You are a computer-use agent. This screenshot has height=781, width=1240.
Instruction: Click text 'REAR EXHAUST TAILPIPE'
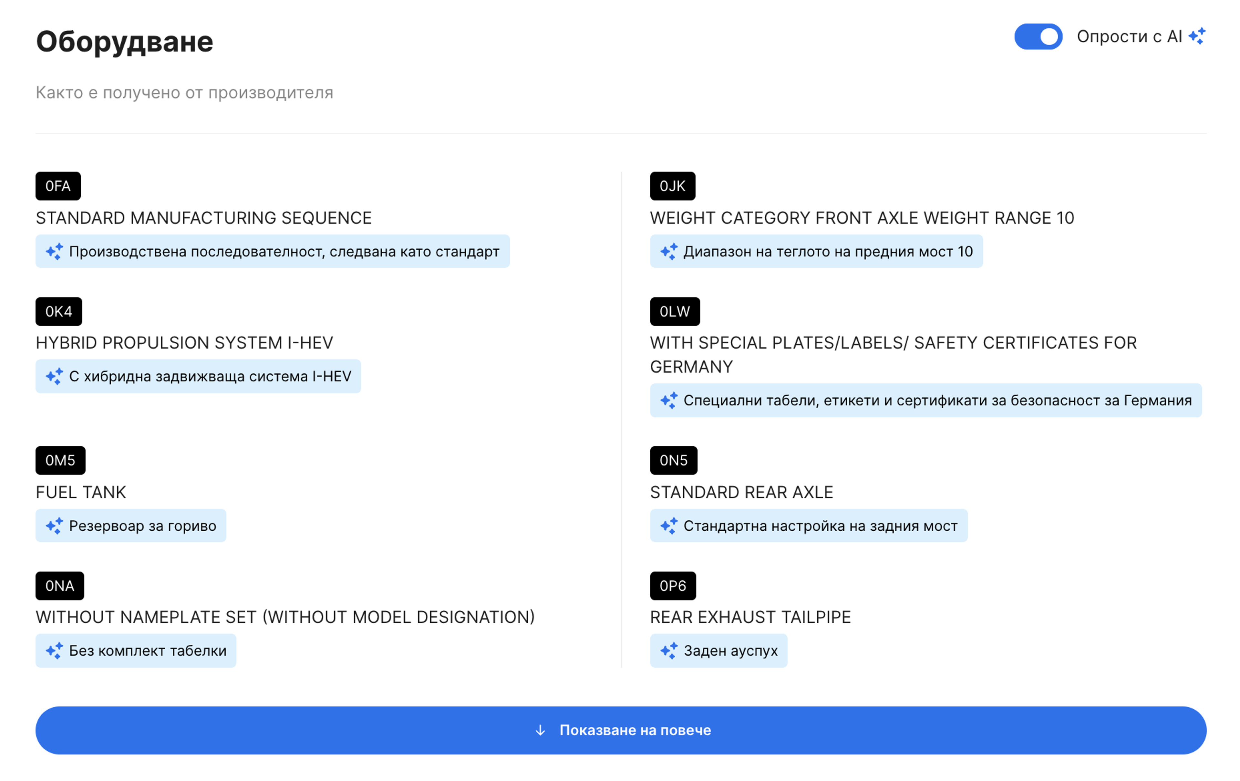point(750,617)
